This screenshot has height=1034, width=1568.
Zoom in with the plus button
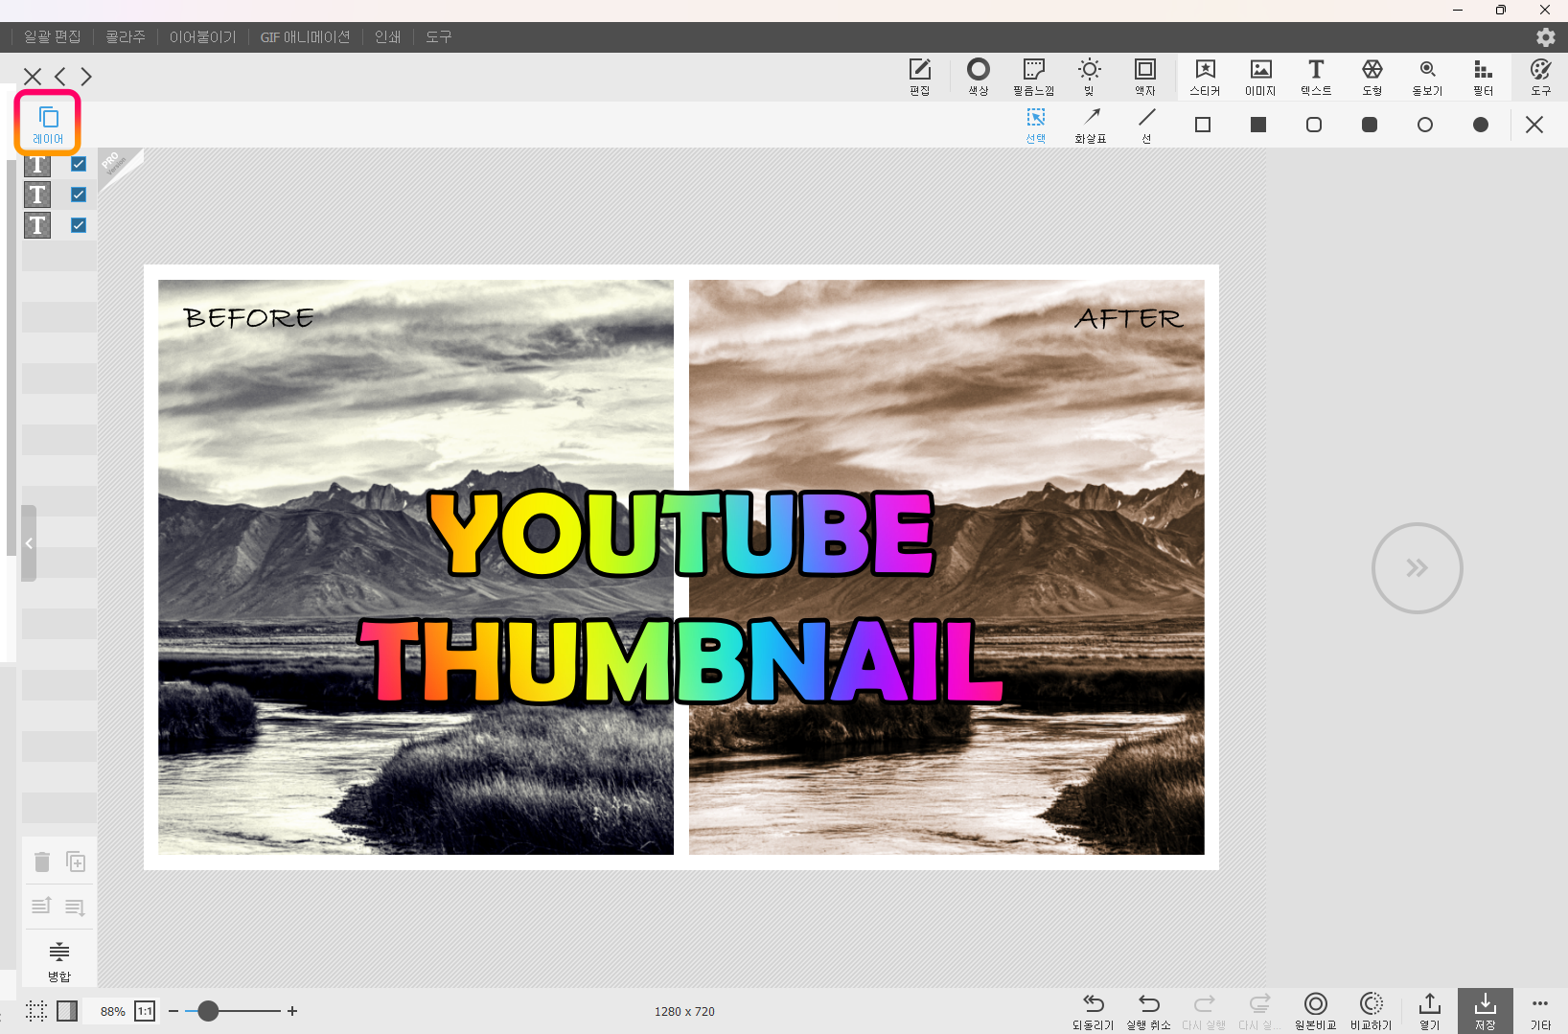(292, 1011)
